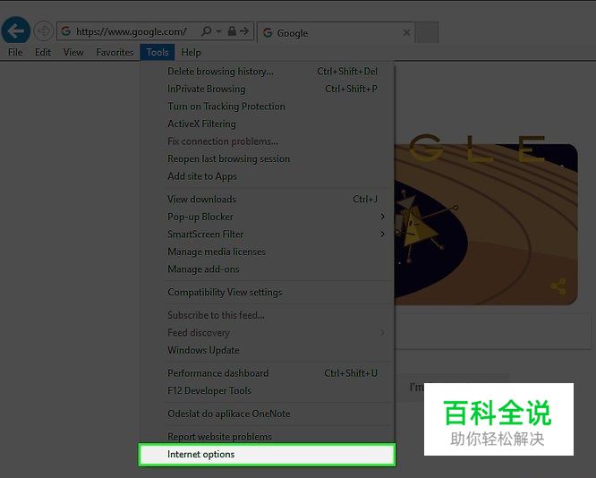Close the Google tab
The height and width of the screenshot is (478, 596).
(406, 33)
